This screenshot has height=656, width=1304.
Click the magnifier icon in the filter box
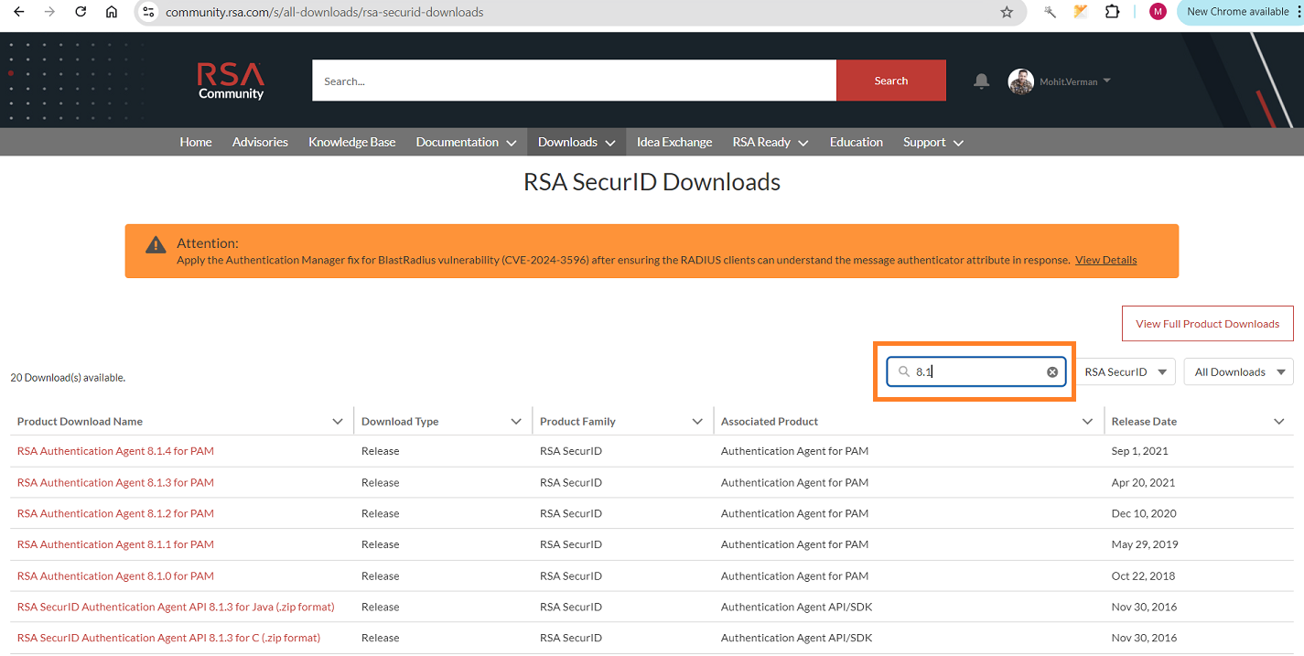pyautogui.click(x=903, y=371)
